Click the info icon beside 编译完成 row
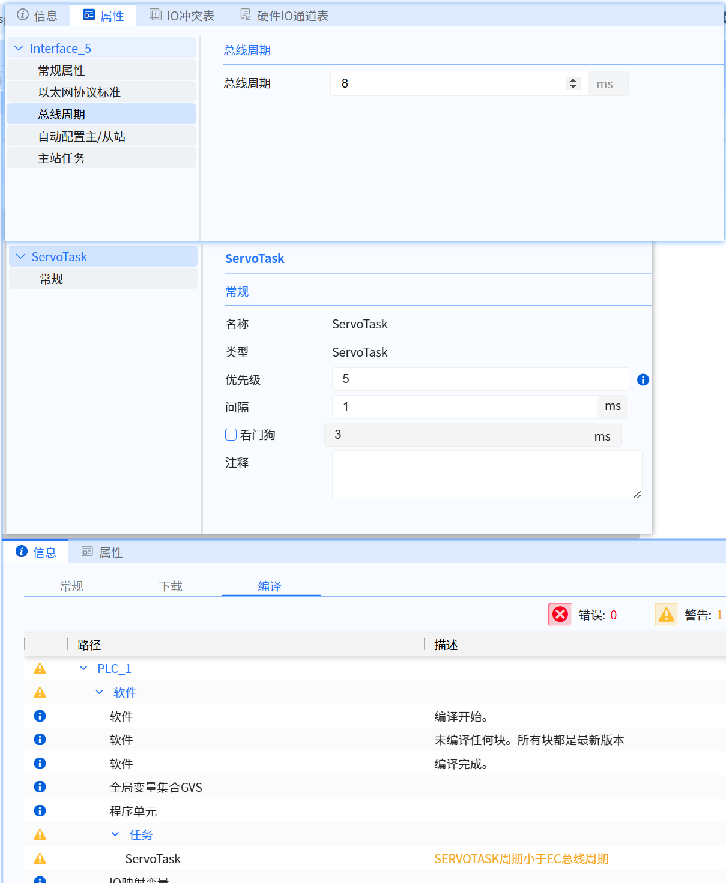 point(40,763)
